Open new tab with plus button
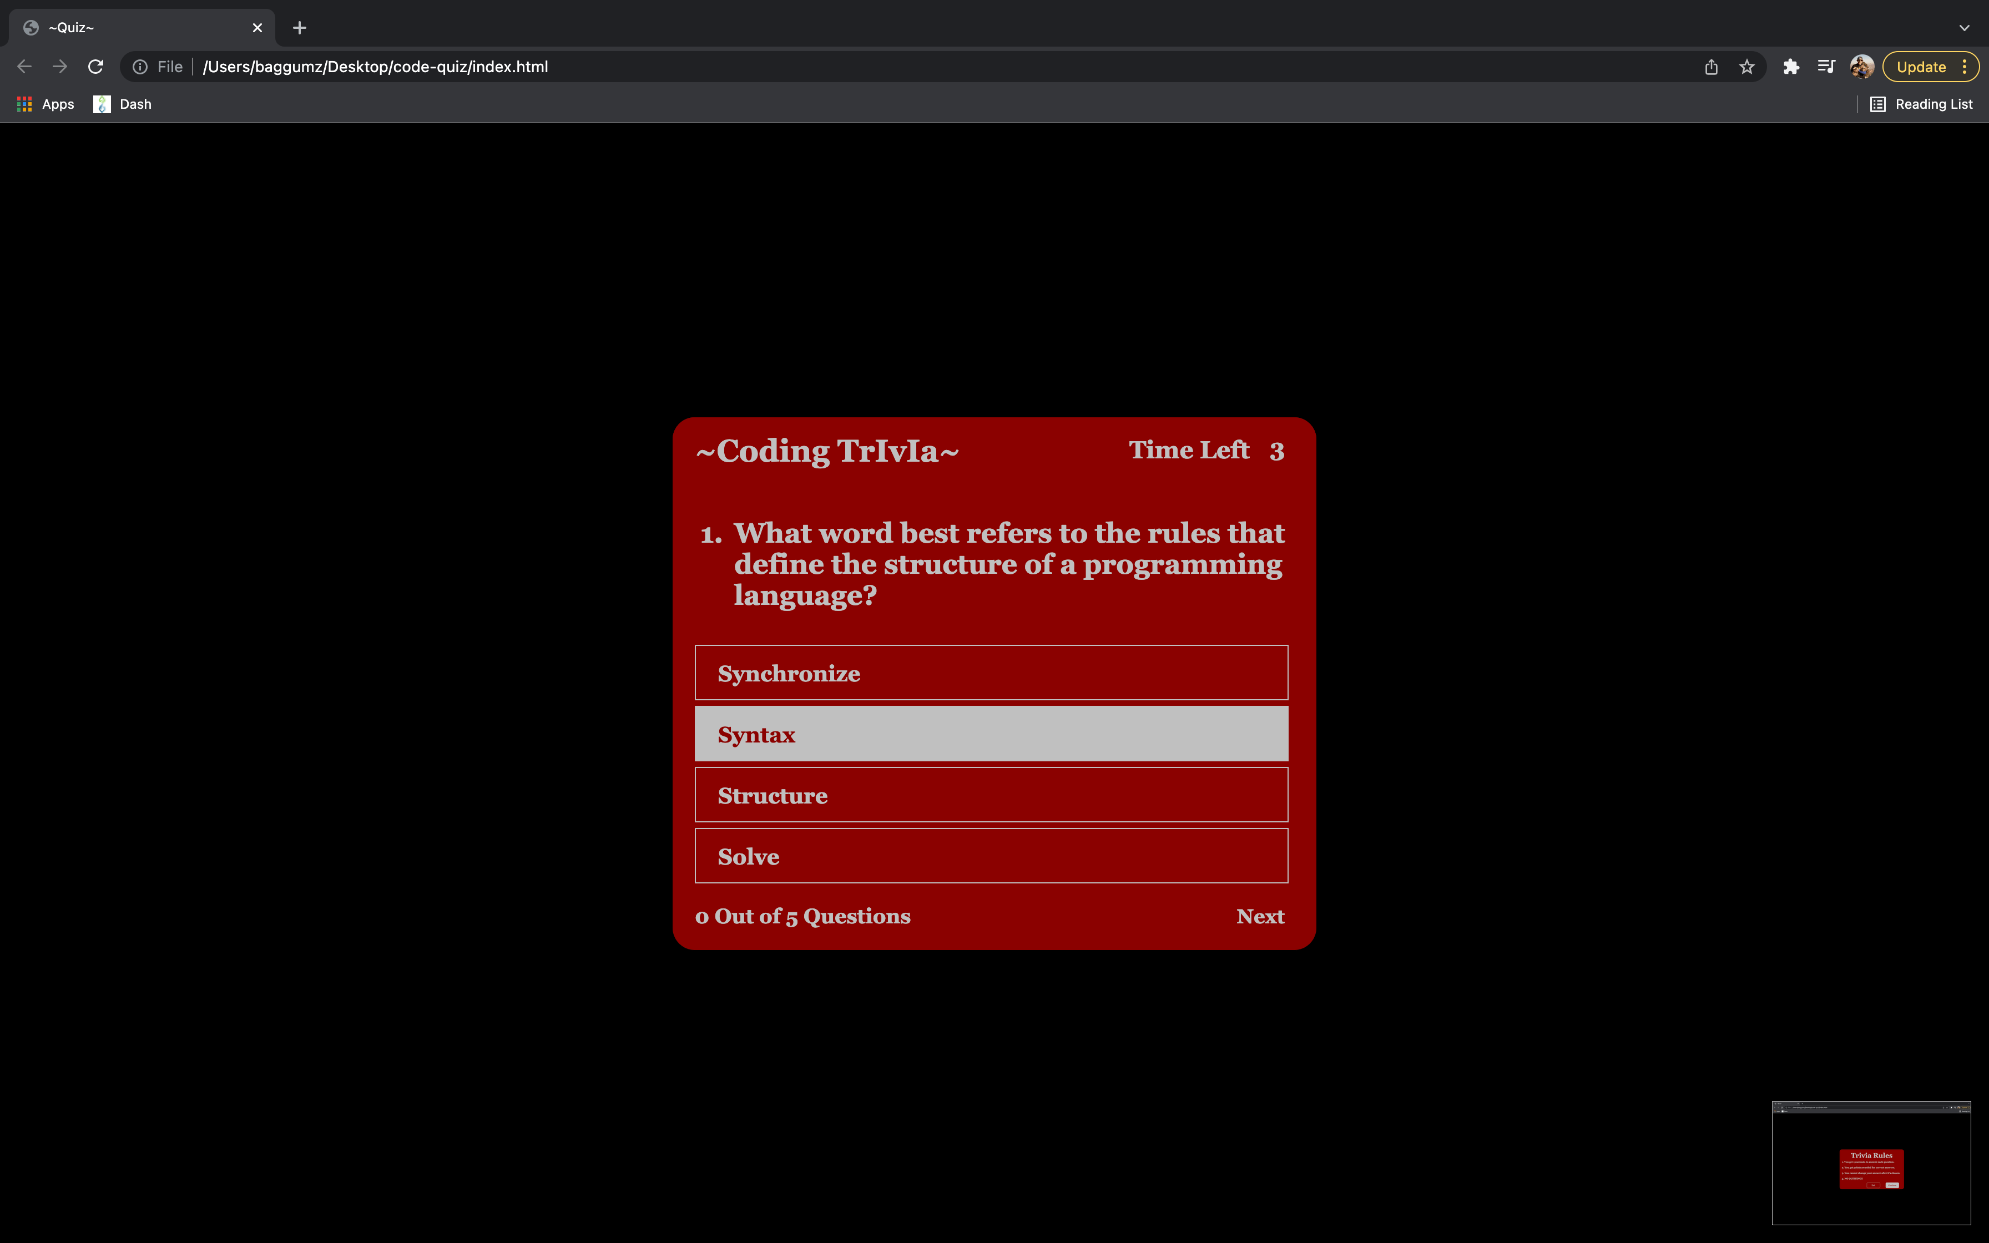This screenshot has width=1989, height=1243. pos(299,28)
